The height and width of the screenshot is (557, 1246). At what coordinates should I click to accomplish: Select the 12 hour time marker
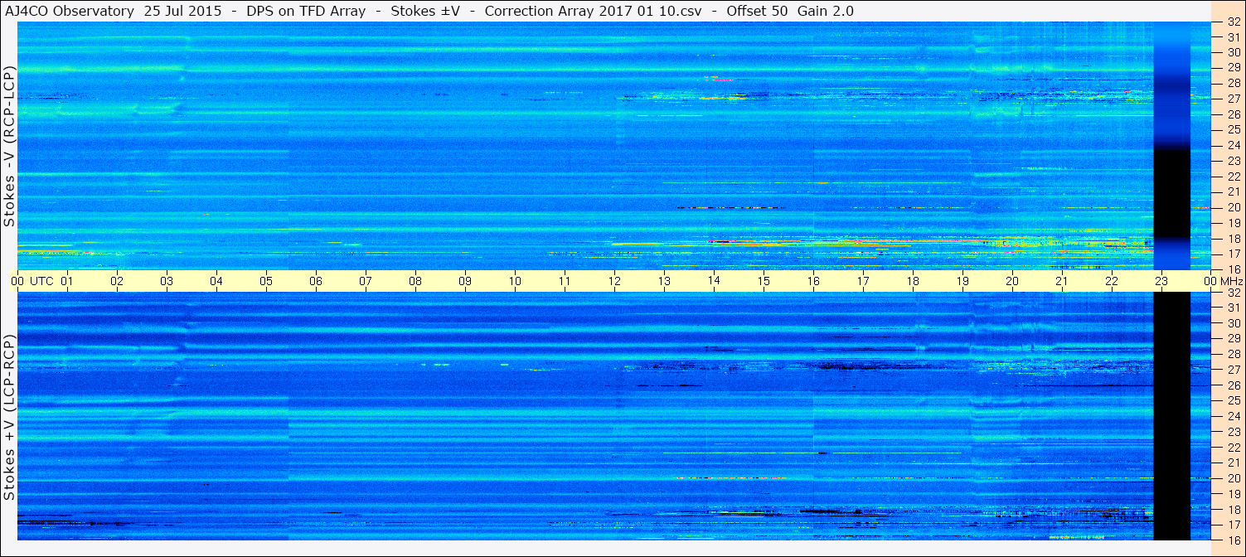point(614,281)
